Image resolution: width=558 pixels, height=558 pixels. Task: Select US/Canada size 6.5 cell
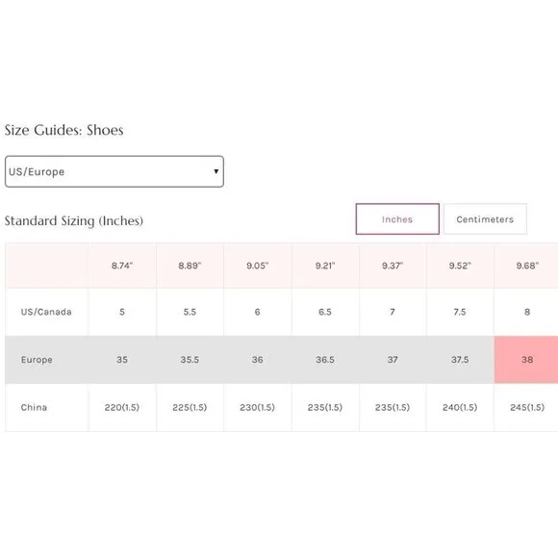[x=325, y=312]
